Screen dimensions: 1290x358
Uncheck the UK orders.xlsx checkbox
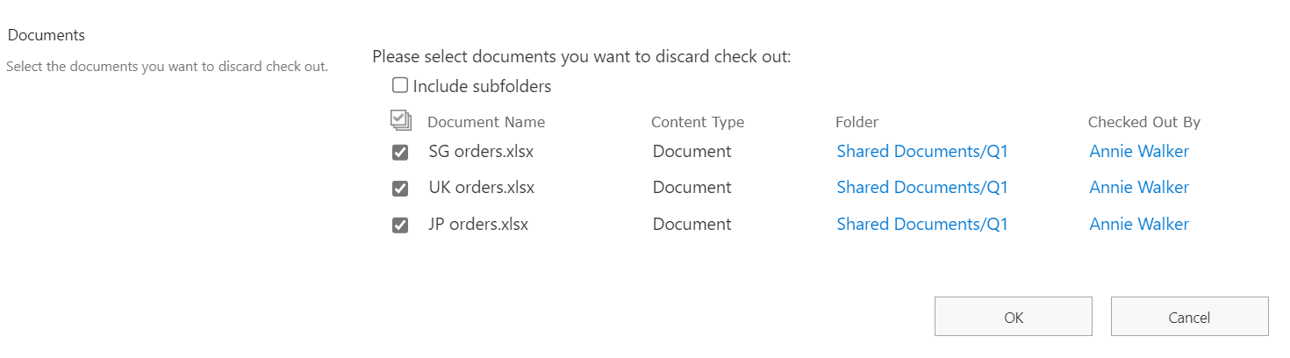[400, 189]
